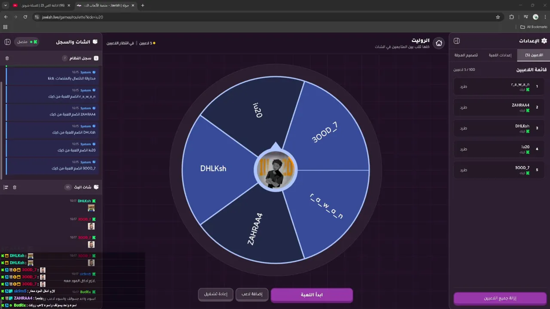Click the Kick connected status badge

(27, 42)
